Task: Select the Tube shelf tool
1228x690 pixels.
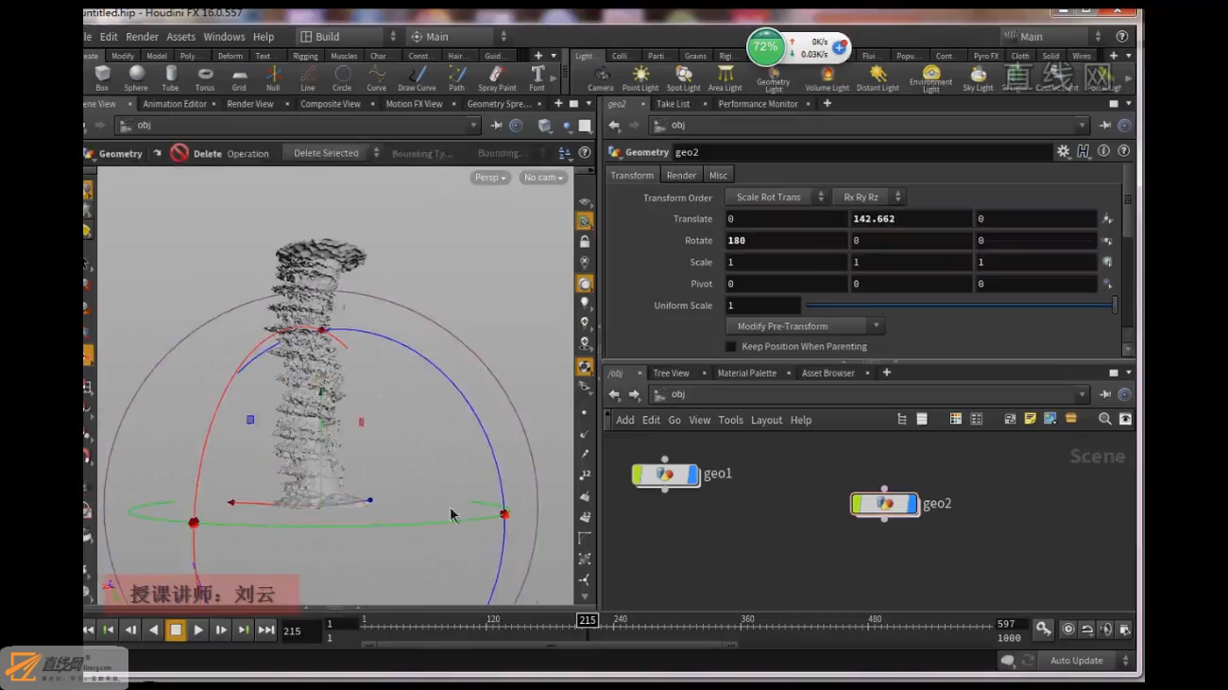Action: coord(170,78)
